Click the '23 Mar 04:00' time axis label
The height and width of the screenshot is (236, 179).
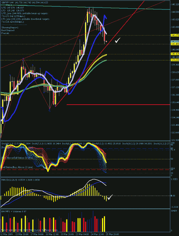click(x=82, y=234)
